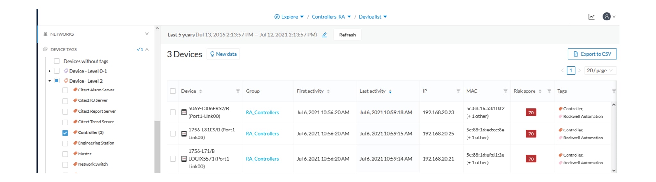The height and width of the screenshot is (182, 656).
Task: Toggle the Device - Level 2 checkbox
Action: [x=57, y=81]
